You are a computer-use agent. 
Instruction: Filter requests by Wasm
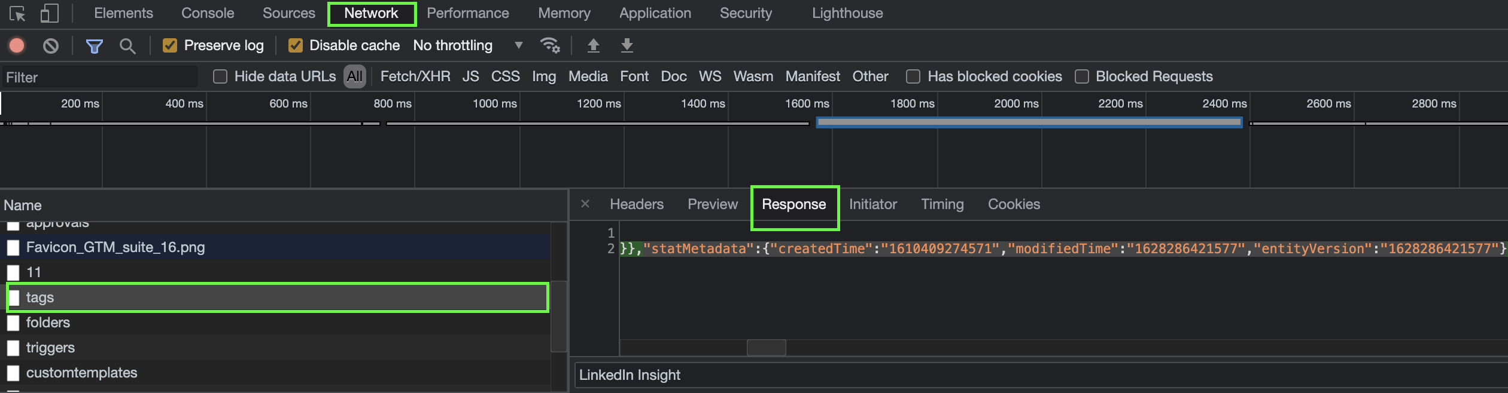coord(753,76)
